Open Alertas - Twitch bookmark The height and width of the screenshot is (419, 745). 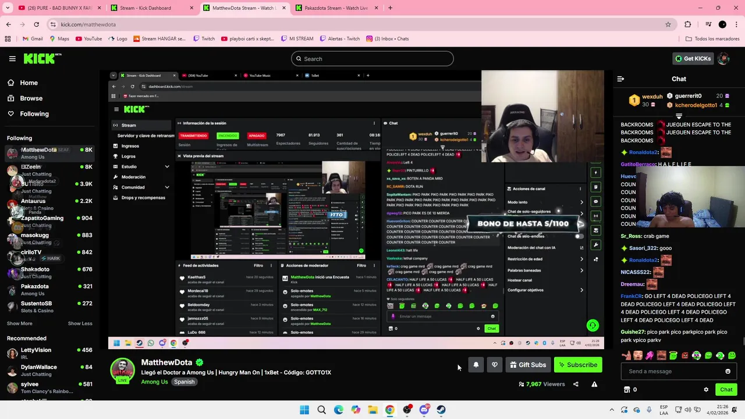click(x=339, y=39)
